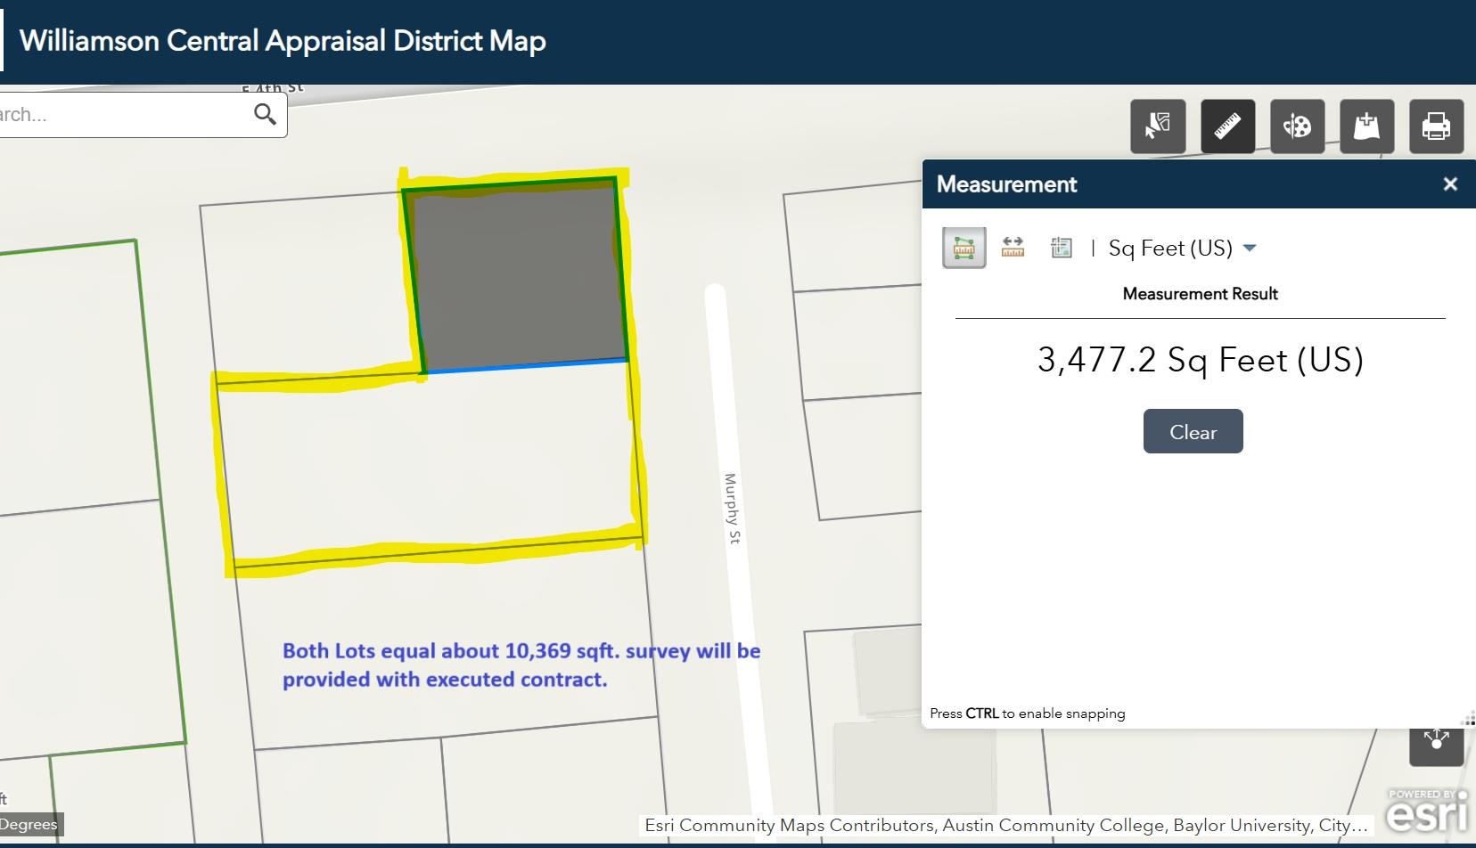This screenshot has width=1476, height=848.
Task: Switch measurement mode to location
Action: [x=1062, y=248]
